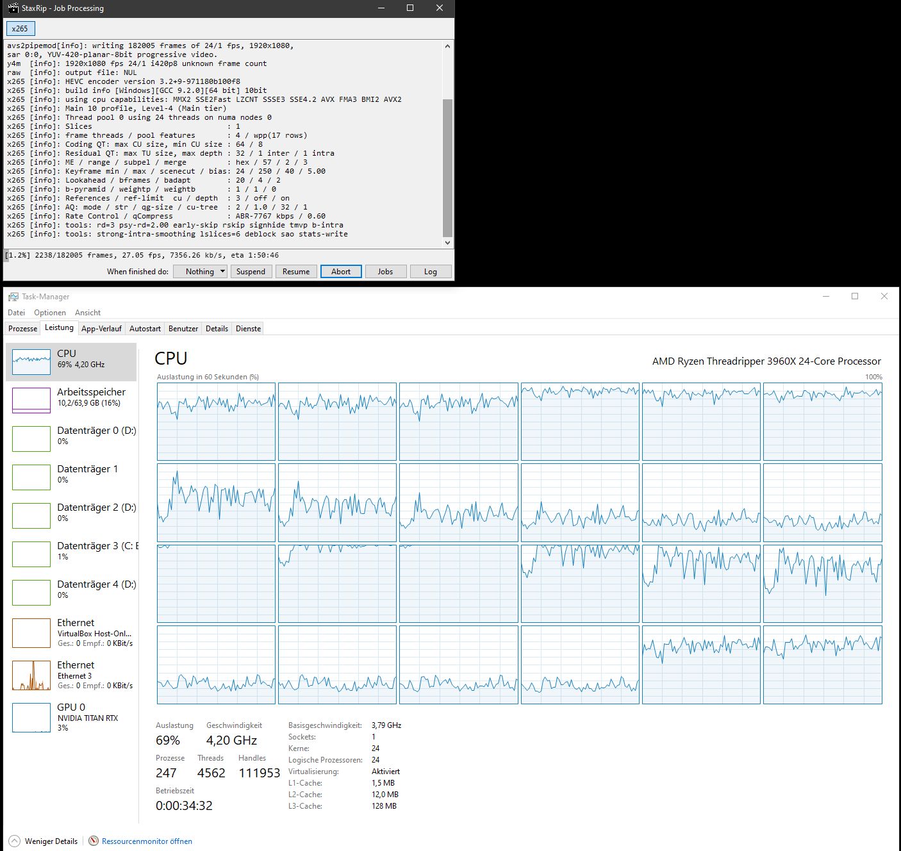The width and height of the screenshot is (901, 851).
Task: Select the Ethernet 3 orange activity graph
Action: [x=31, y=675]
